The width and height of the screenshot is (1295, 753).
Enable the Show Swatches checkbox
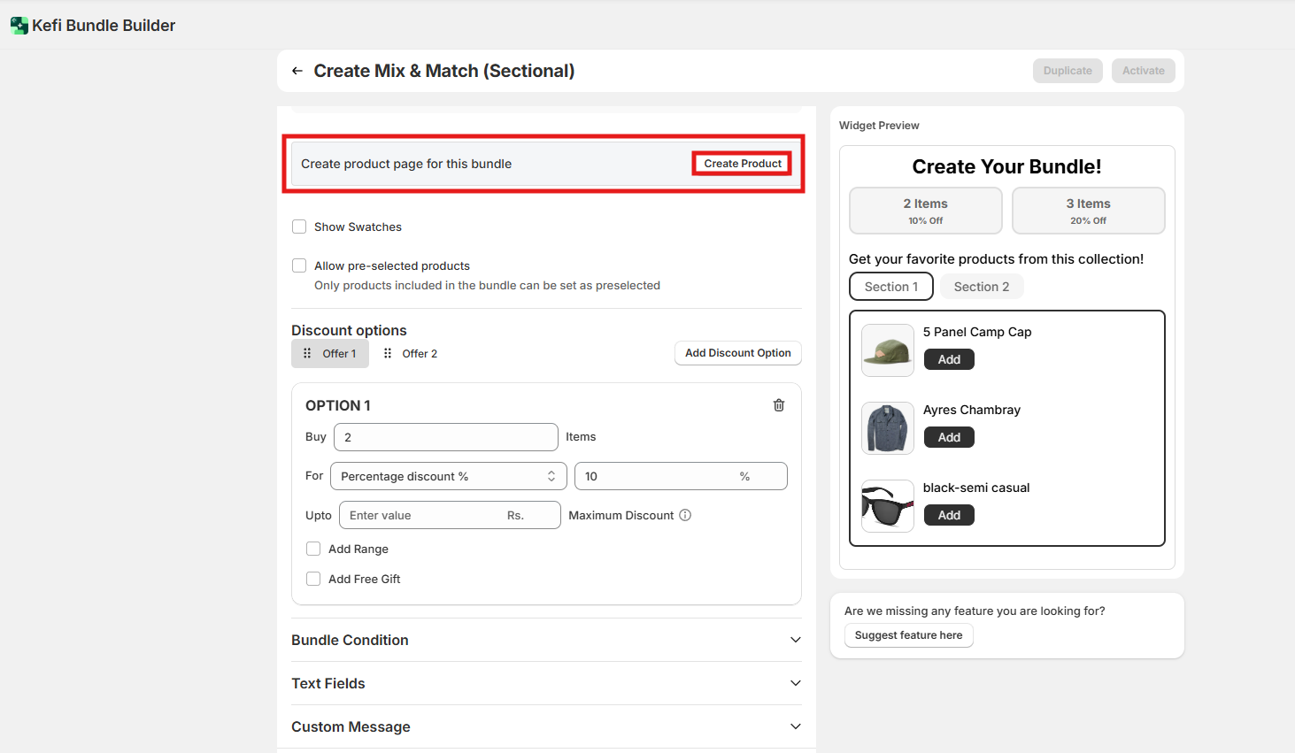pyautogui.click(x=299, y=227)
